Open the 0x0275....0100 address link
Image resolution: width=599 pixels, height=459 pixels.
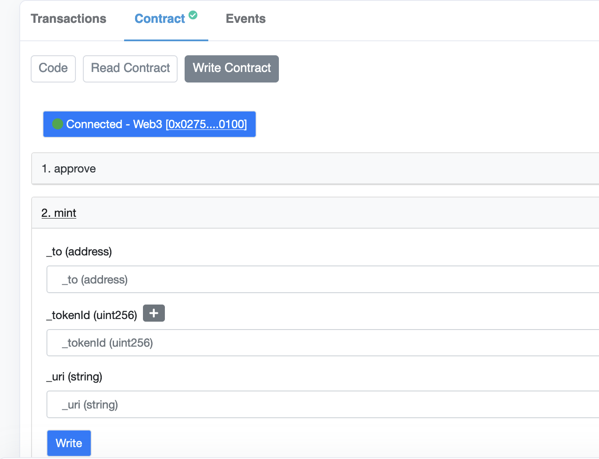click(206, 124)
